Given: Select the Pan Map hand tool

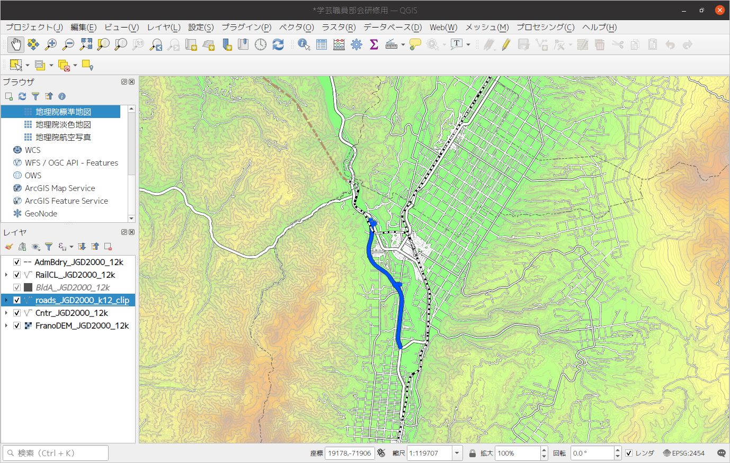Looking at the screenshot, I should (15, 45).
